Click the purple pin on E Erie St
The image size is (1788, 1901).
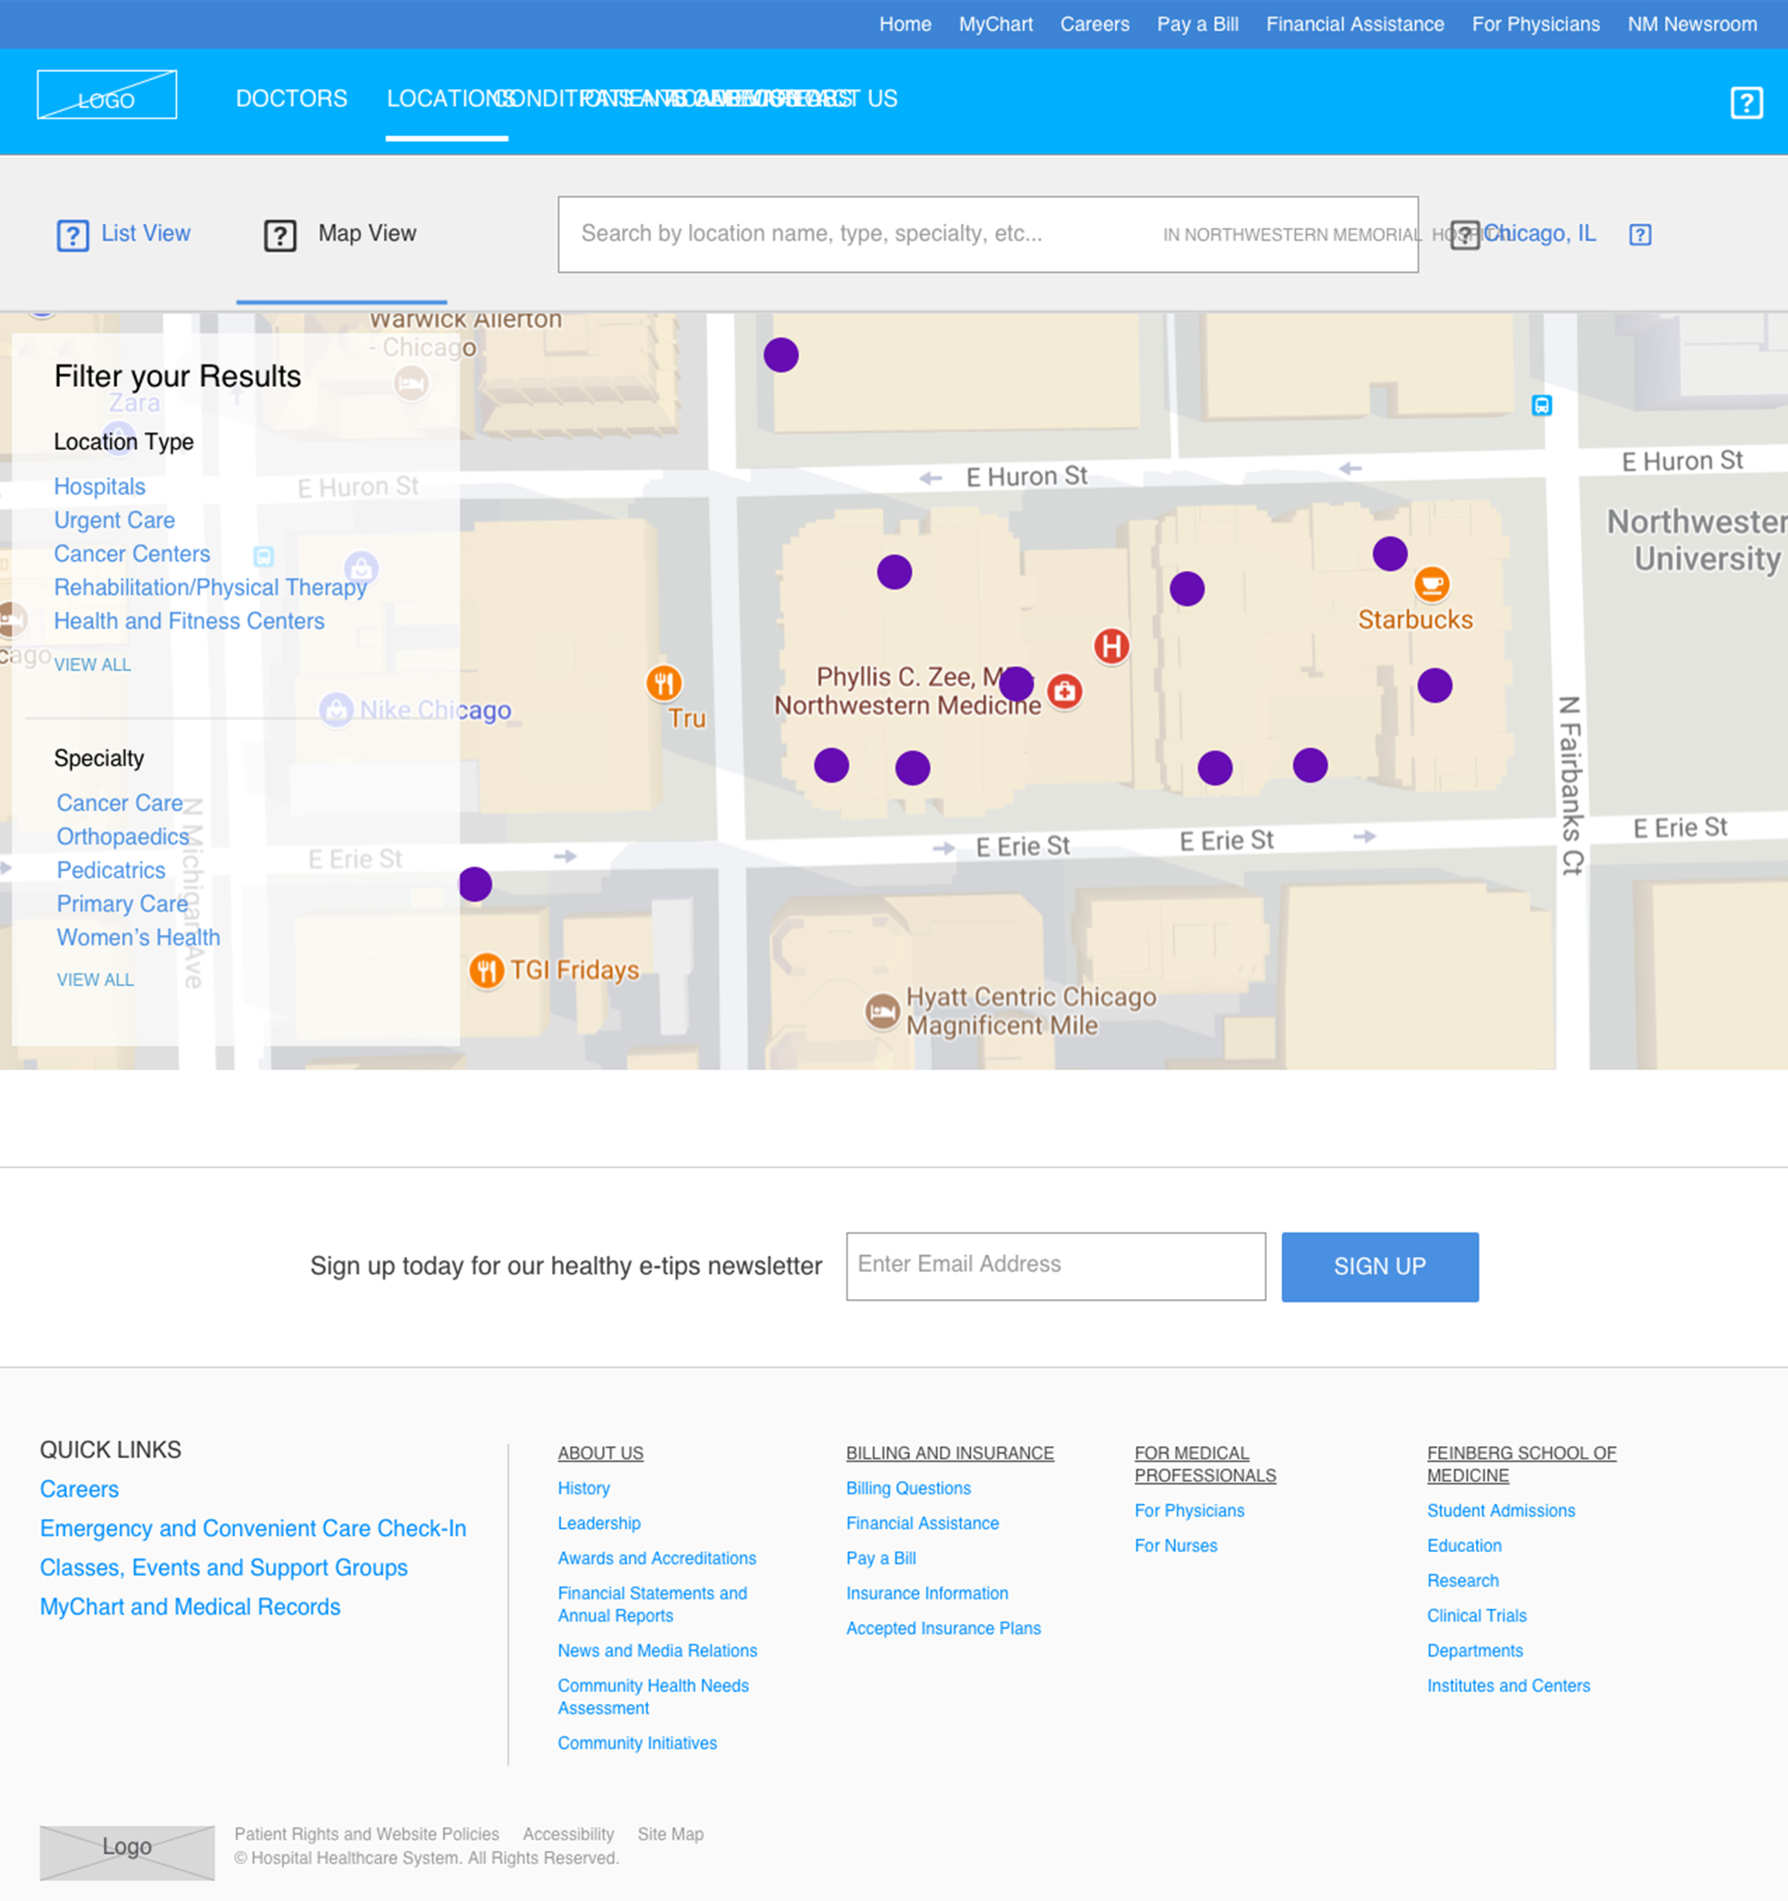(475, 885)
